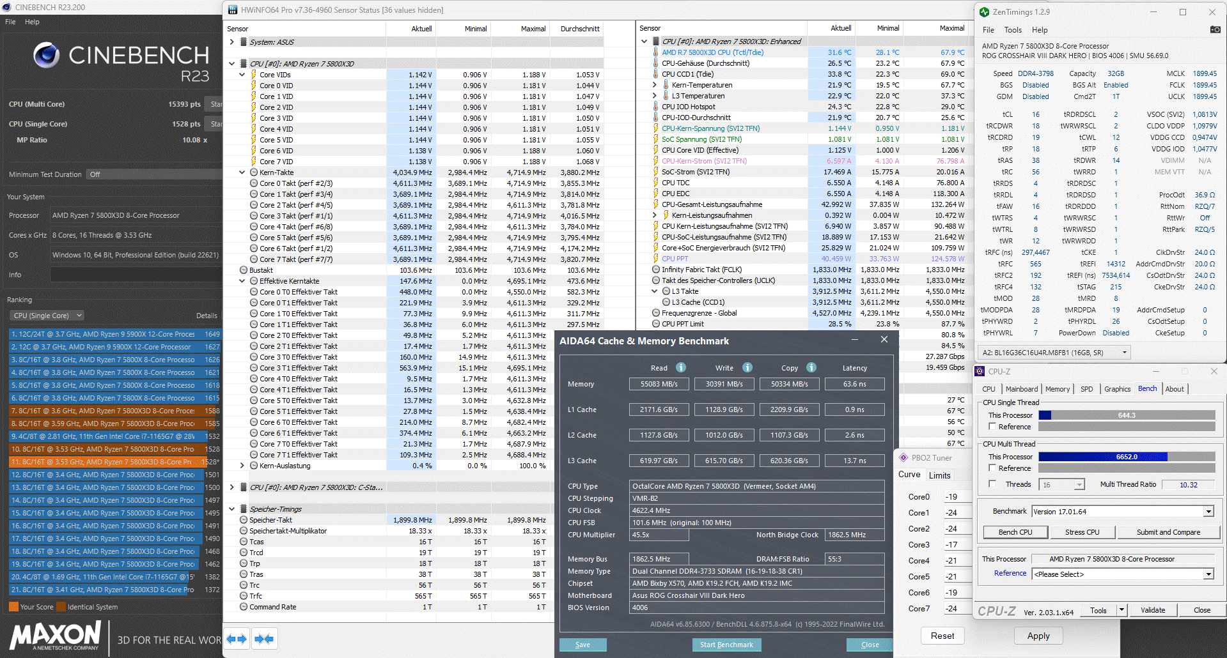
Task: Expand the System: ASUS sensor group
Action: 231,42
